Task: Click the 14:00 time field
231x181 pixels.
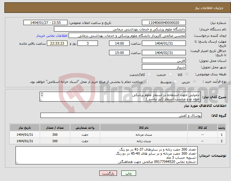Action: tap(119, 43)
